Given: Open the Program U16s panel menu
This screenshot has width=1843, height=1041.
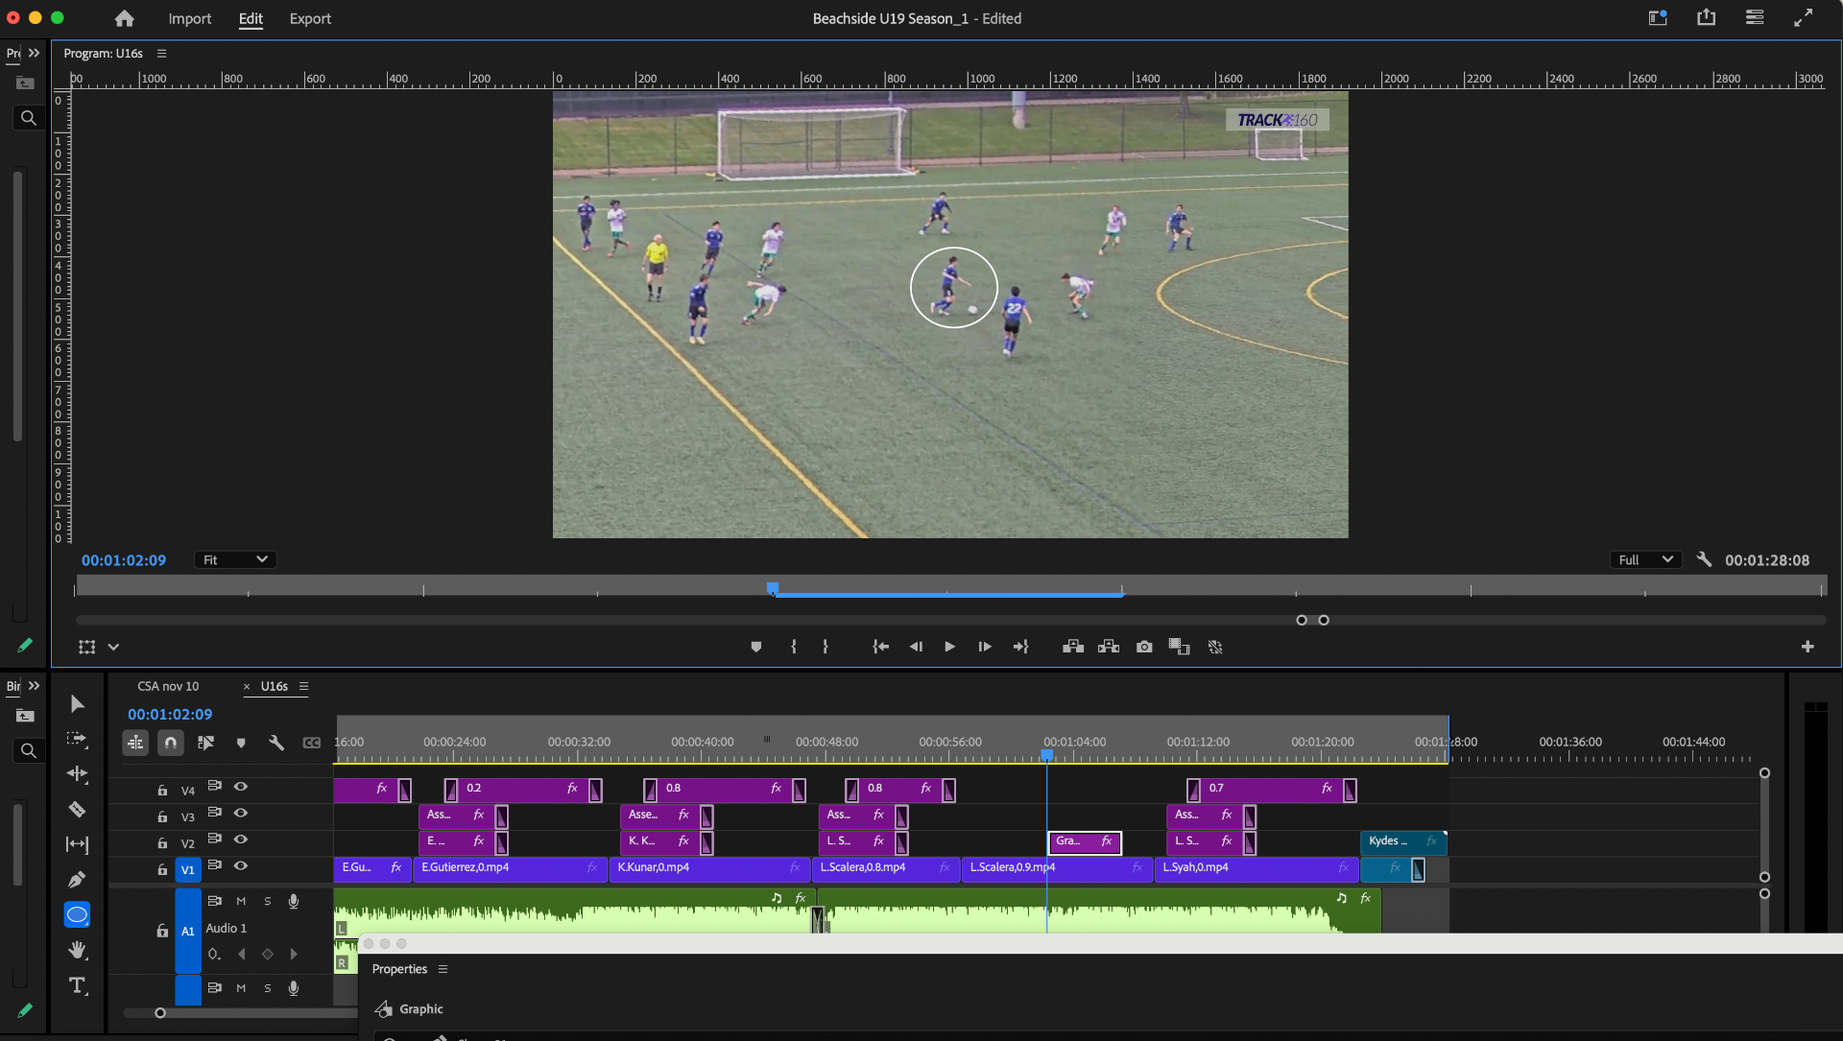Looking at the screenshot, I should 161,54.
